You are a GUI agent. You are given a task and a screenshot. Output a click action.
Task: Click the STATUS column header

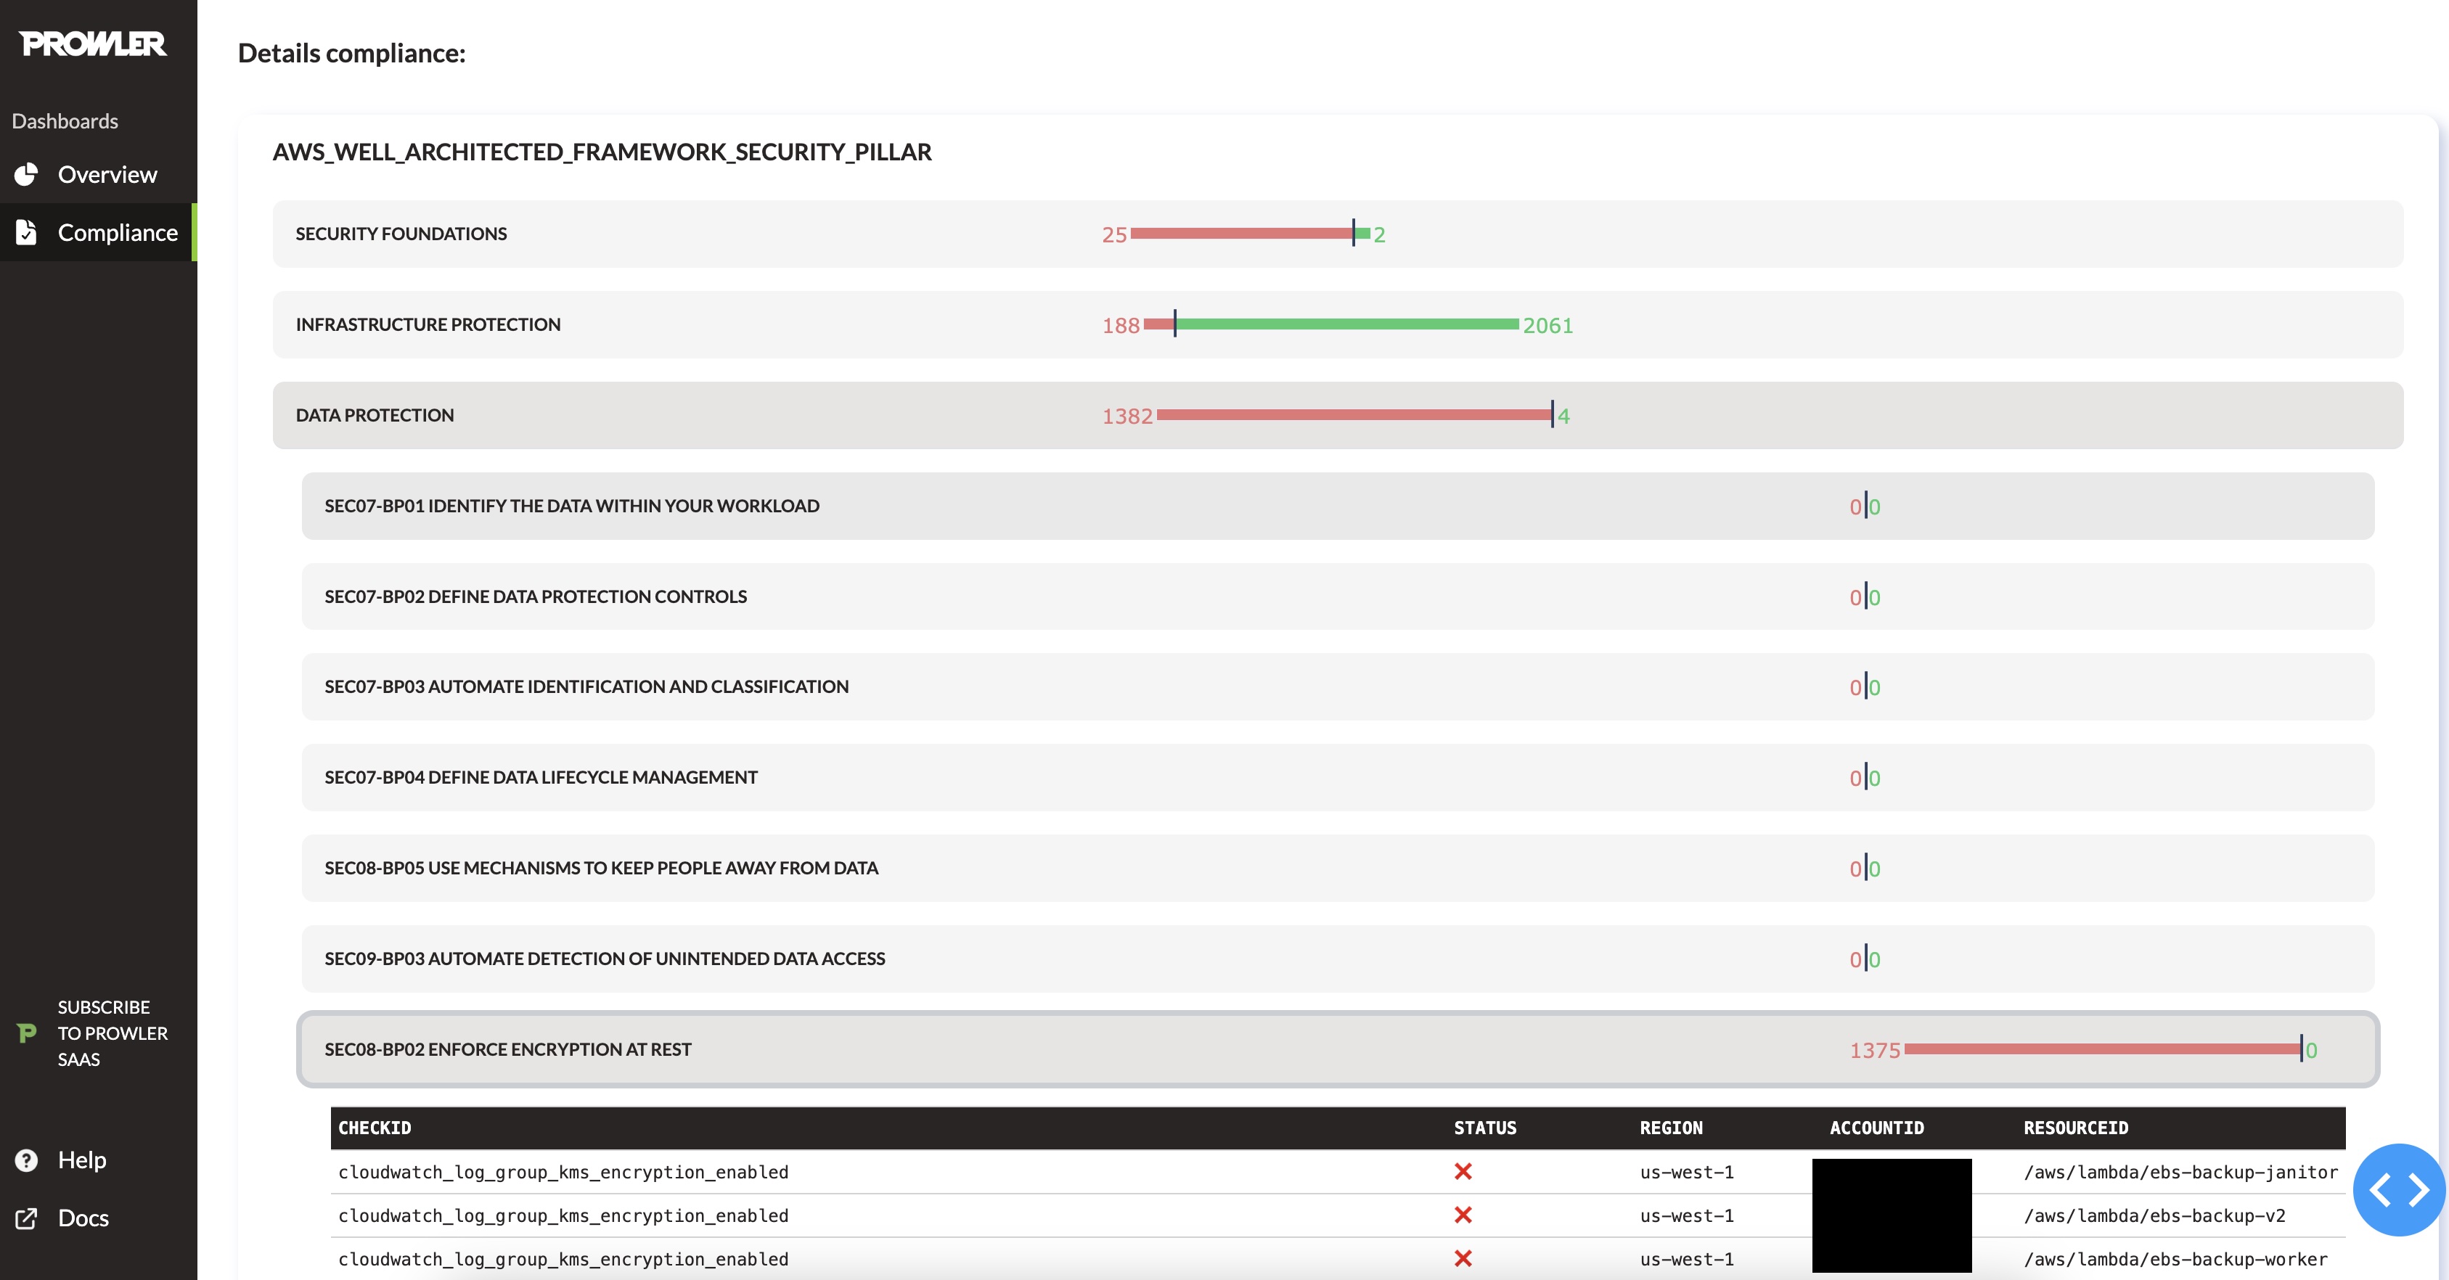[1485, 1128]
